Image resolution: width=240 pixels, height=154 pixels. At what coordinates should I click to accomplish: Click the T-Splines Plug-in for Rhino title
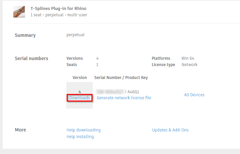tap(58, 8)
